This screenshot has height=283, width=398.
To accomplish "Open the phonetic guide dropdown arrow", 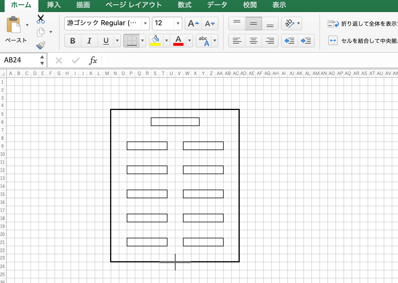I will (215, 41).
